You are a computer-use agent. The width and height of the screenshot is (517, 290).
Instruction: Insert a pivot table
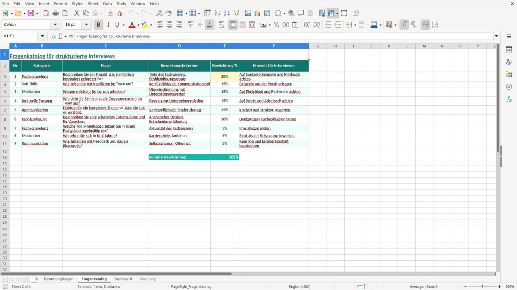point(267,13)
